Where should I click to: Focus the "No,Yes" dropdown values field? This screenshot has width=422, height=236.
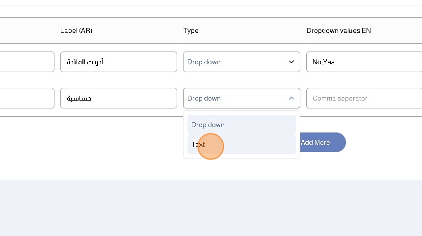click(x=363, y=62)
